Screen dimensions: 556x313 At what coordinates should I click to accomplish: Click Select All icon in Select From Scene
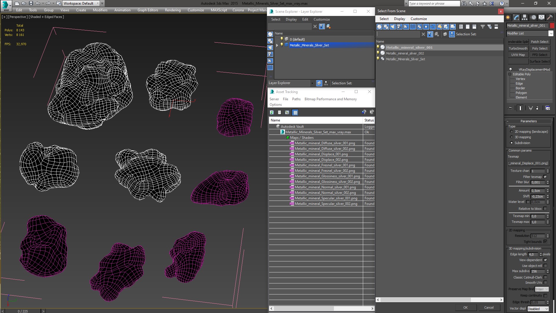461,27
